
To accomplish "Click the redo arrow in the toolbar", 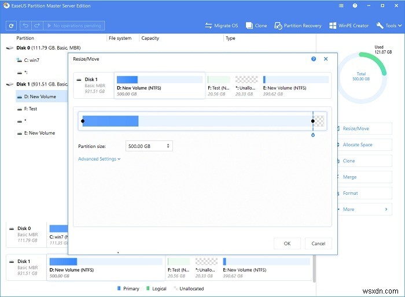I will click(x=37, y=25).
